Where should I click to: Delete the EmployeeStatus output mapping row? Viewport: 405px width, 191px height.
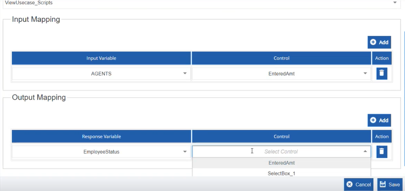pyautogui.click(x=382, y=152)
